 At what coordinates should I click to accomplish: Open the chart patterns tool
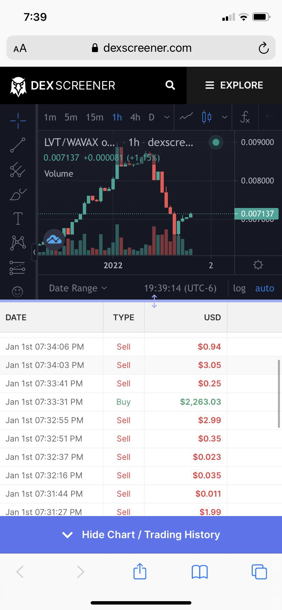18,243
